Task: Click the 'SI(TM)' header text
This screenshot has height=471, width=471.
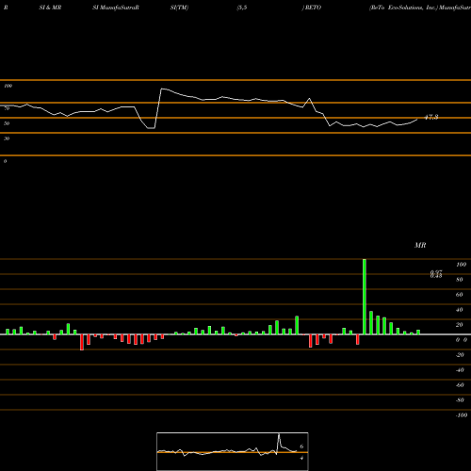Action: [x=179, y=8]
